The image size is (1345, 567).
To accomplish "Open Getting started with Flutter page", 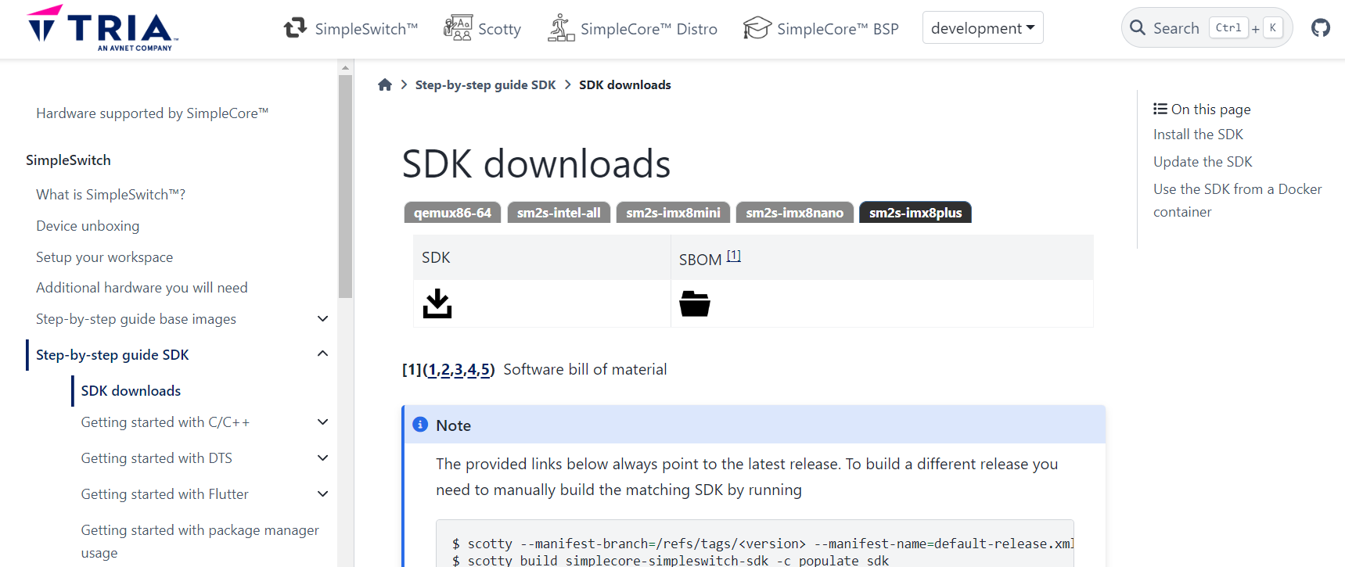I will pyautogui.click(x=164, y=493).
